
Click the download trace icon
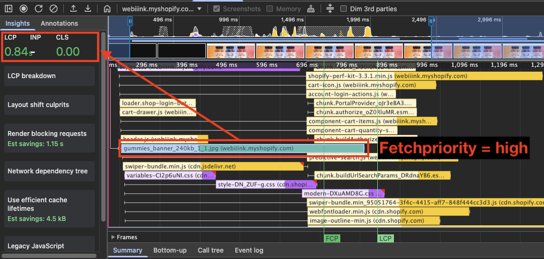pyautogui.click(x=88, y=9)
